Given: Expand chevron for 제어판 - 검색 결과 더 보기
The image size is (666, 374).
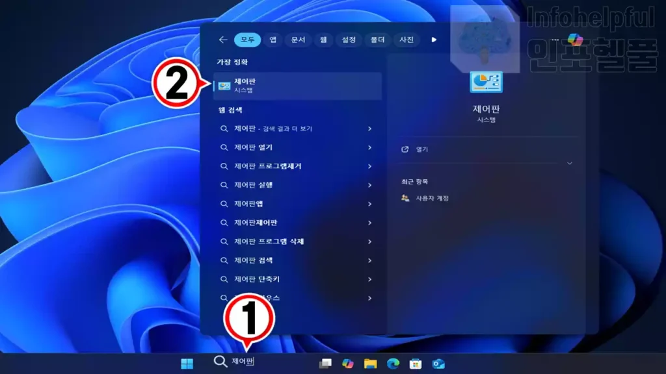Looking at the screenshot, I should (369, 129).
